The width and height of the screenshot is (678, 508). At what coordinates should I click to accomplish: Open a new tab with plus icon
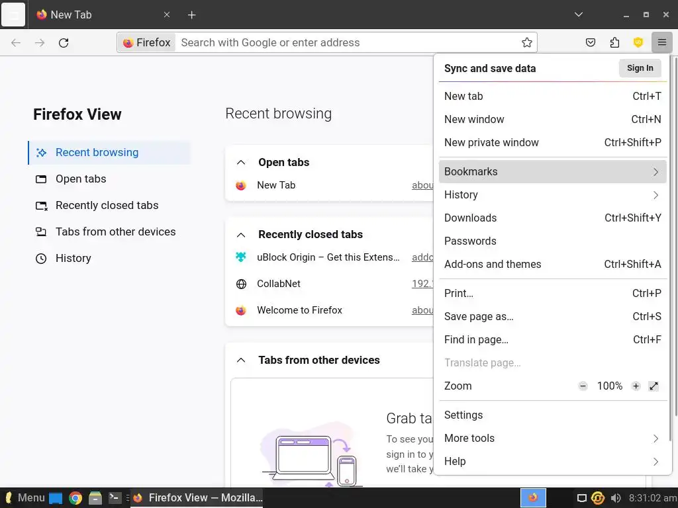click(x=191, y=15)
